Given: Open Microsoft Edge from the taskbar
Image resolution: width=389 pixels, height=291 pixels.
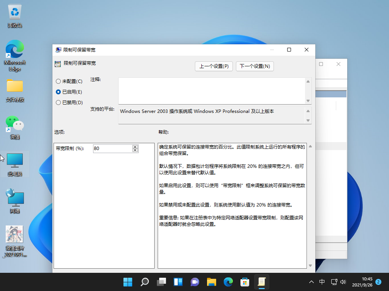Looking at the screenshot, I should click(x=228, y=282).
